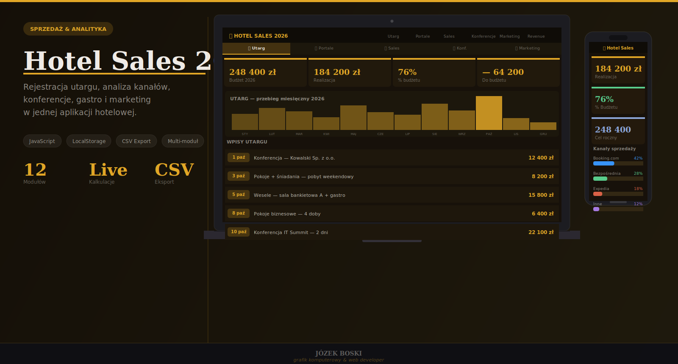
Task: Click the 5 paź date badge
Action: tap(239, 195)
